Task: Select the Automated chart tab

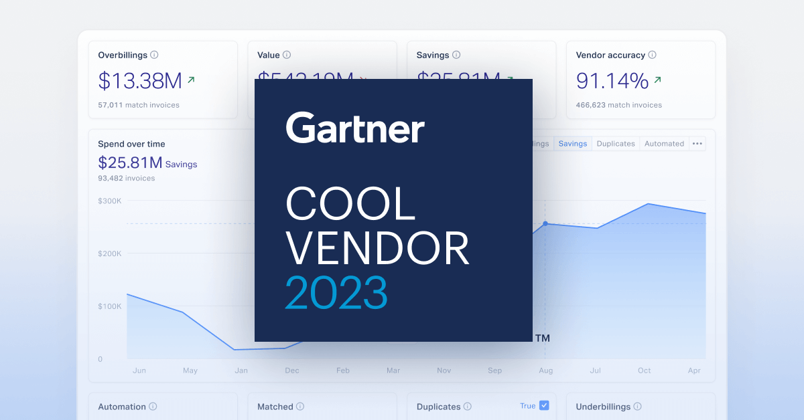Action: pyautogui.click(x=664, y=143)
